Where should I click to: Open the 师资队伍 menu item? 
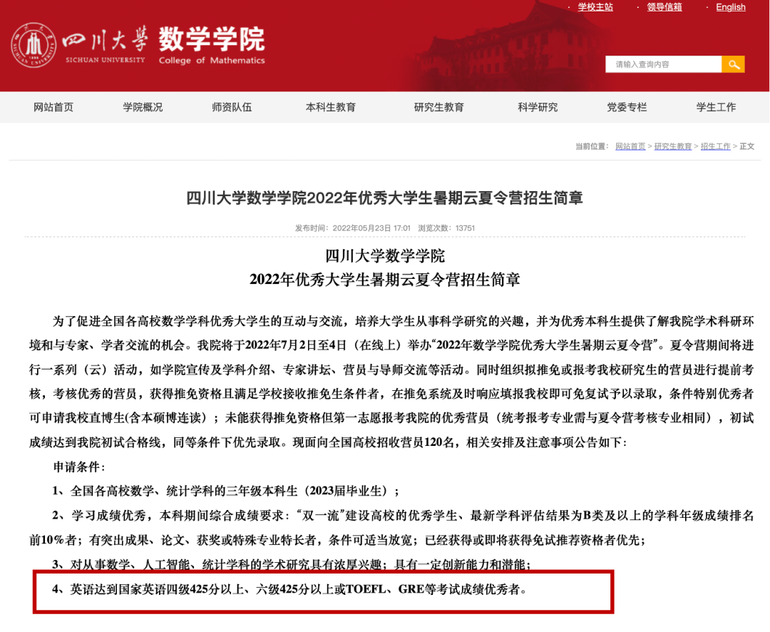[232, 107]
